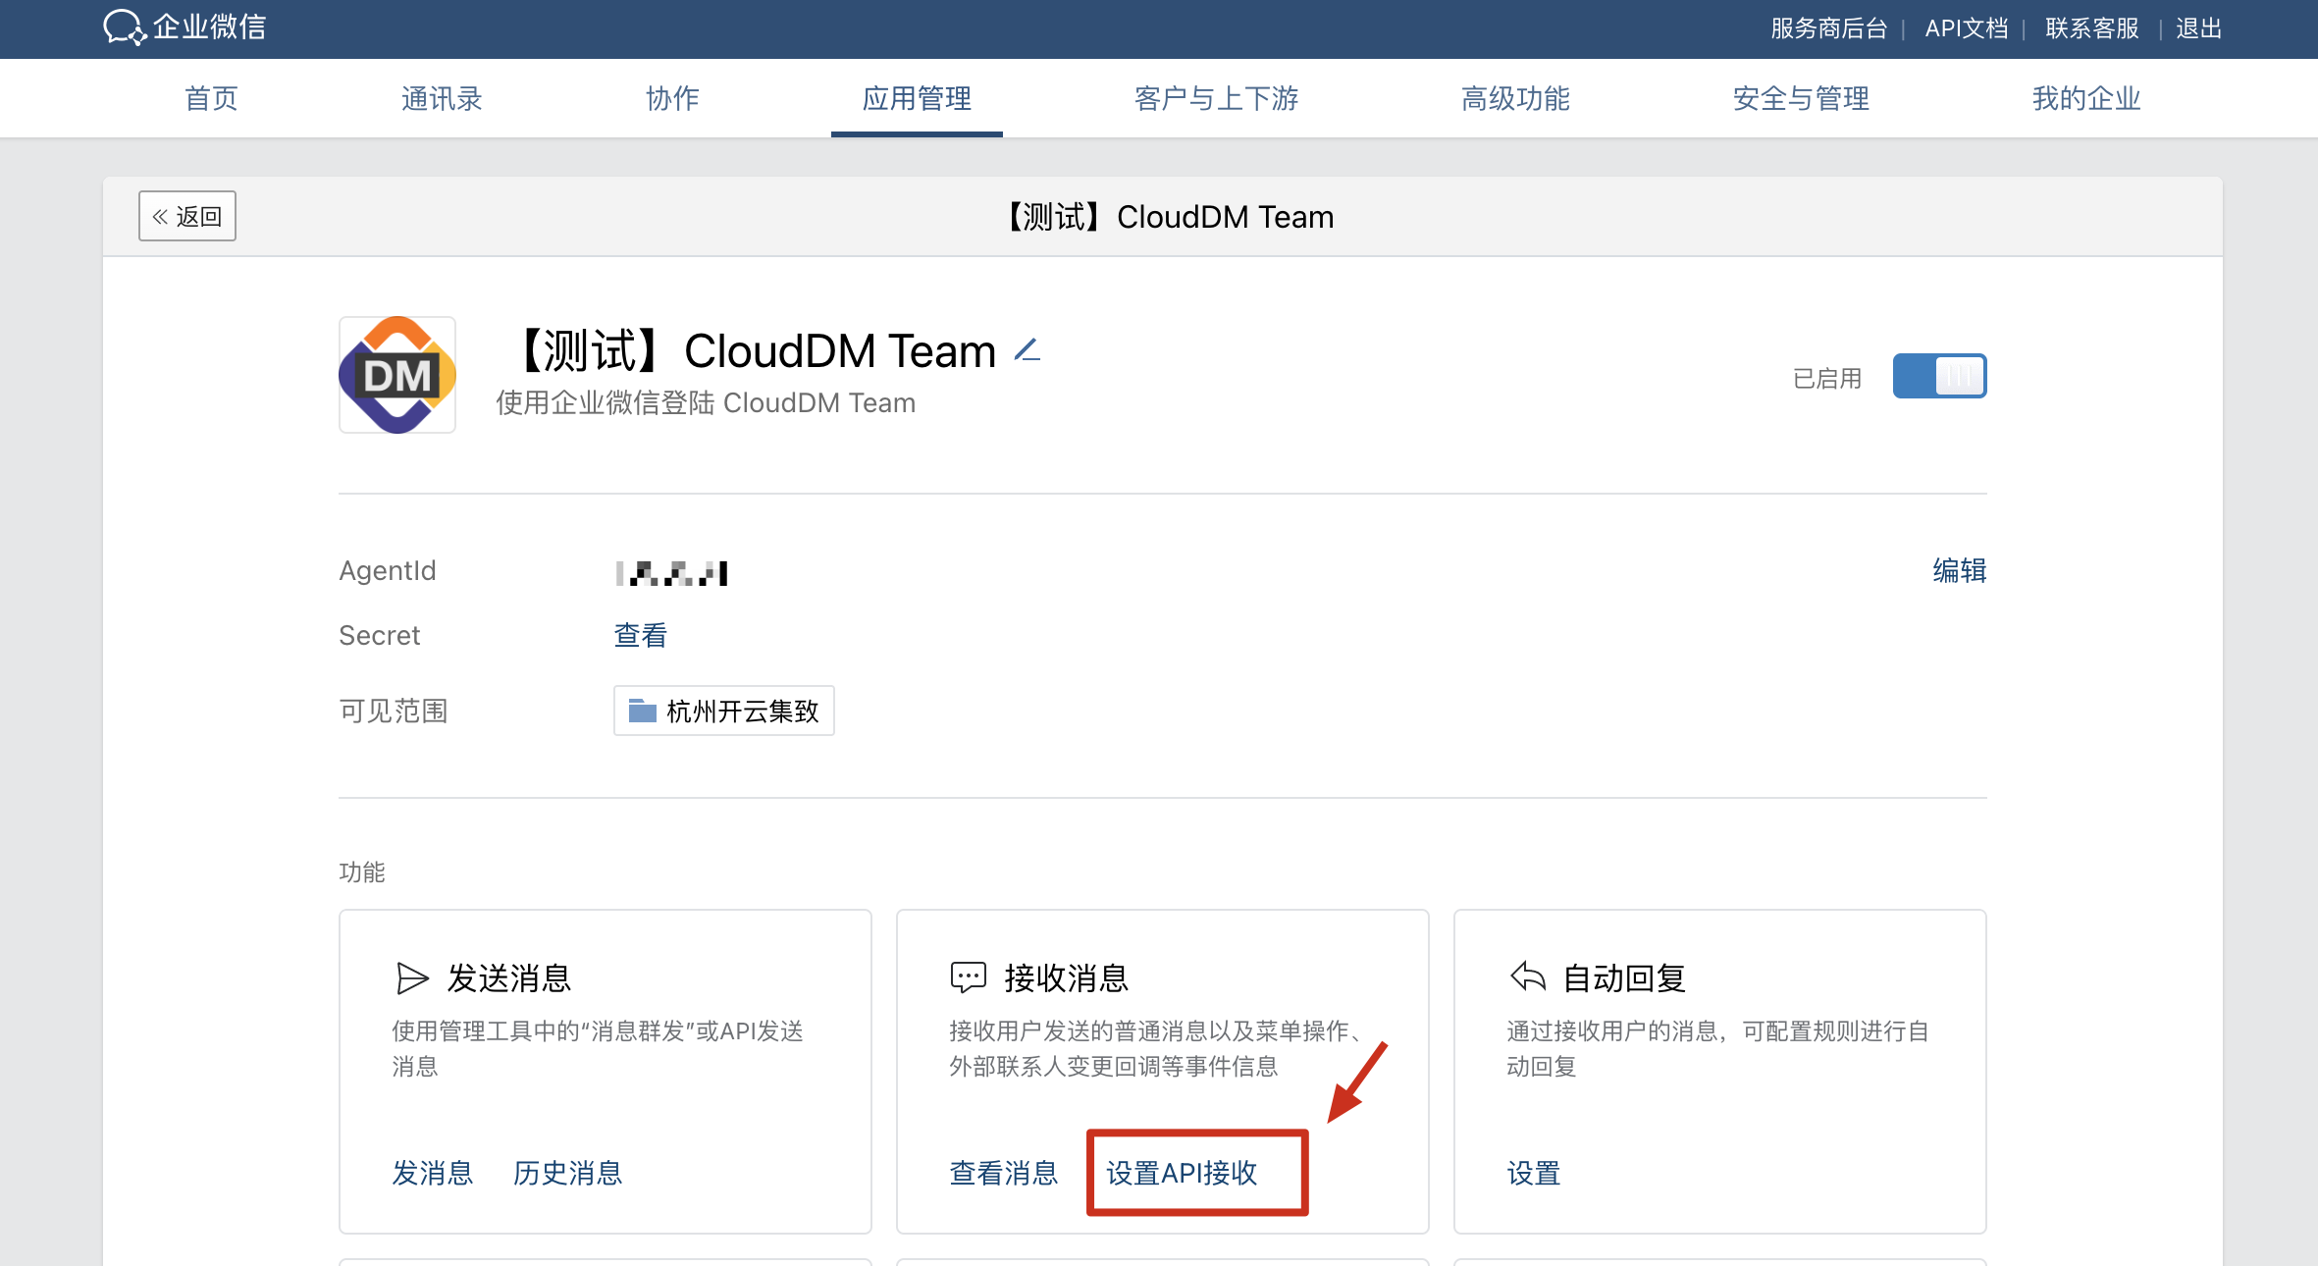
Task: Click the 自动回复 card title
Action: [1624, 977]
